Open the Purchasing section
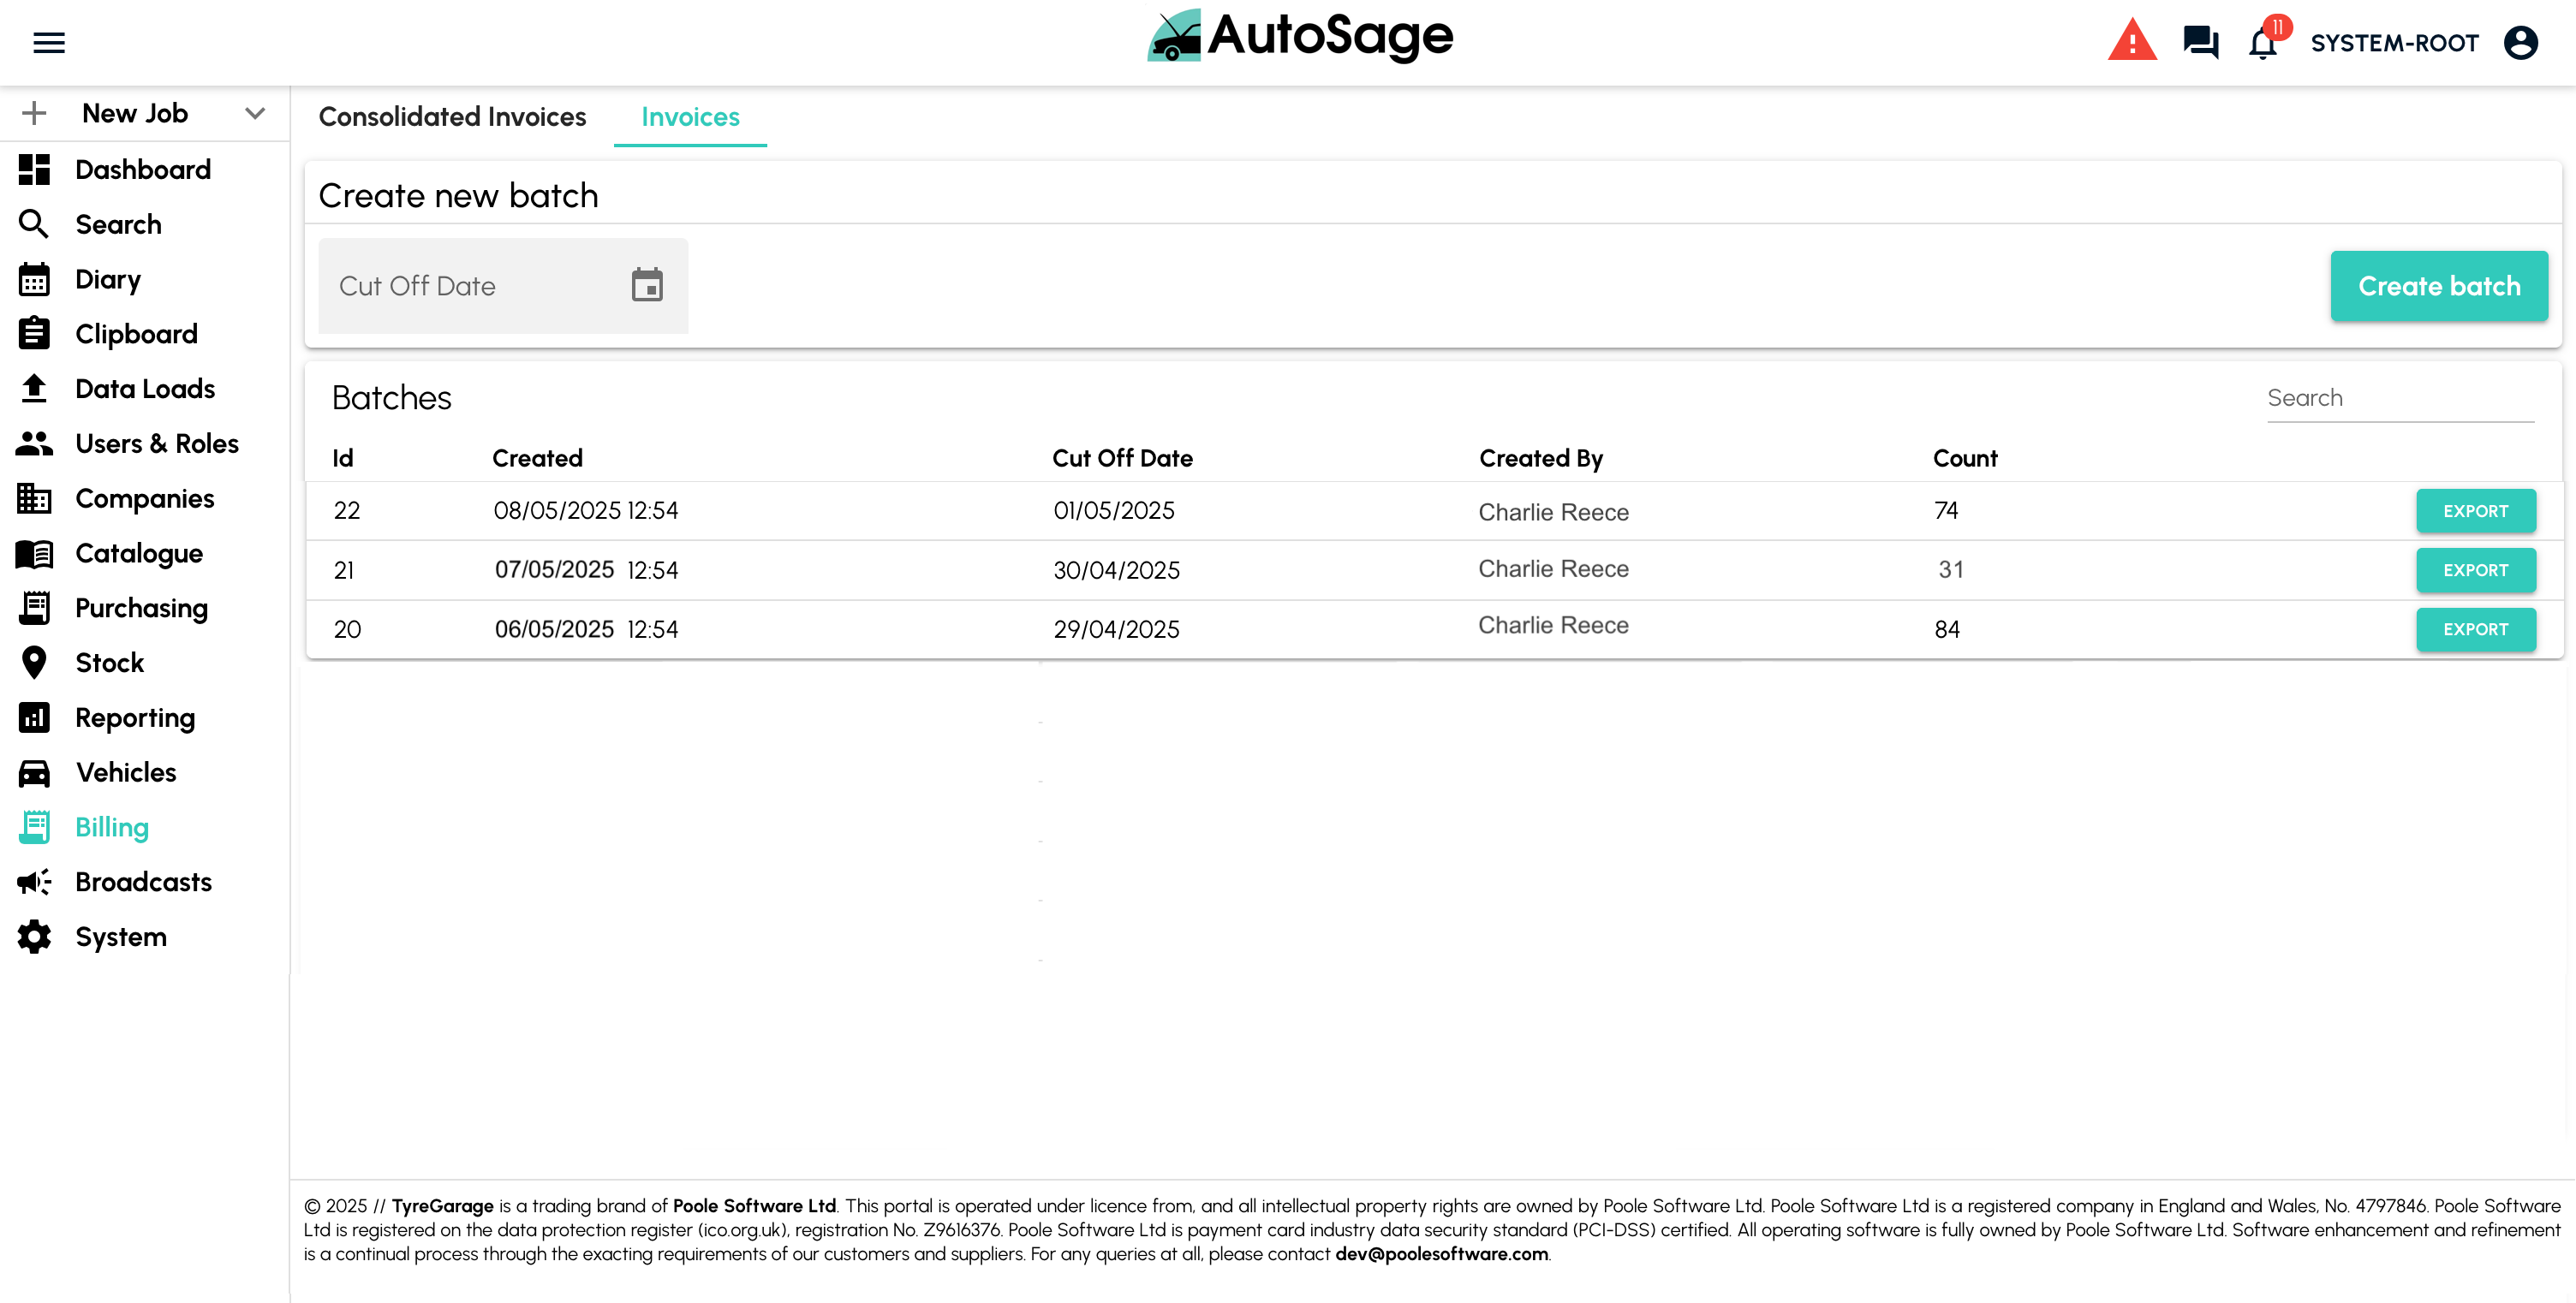The height and width of the screenshot is (1303, 2576). pyautogui.click(x=141, y=607)
